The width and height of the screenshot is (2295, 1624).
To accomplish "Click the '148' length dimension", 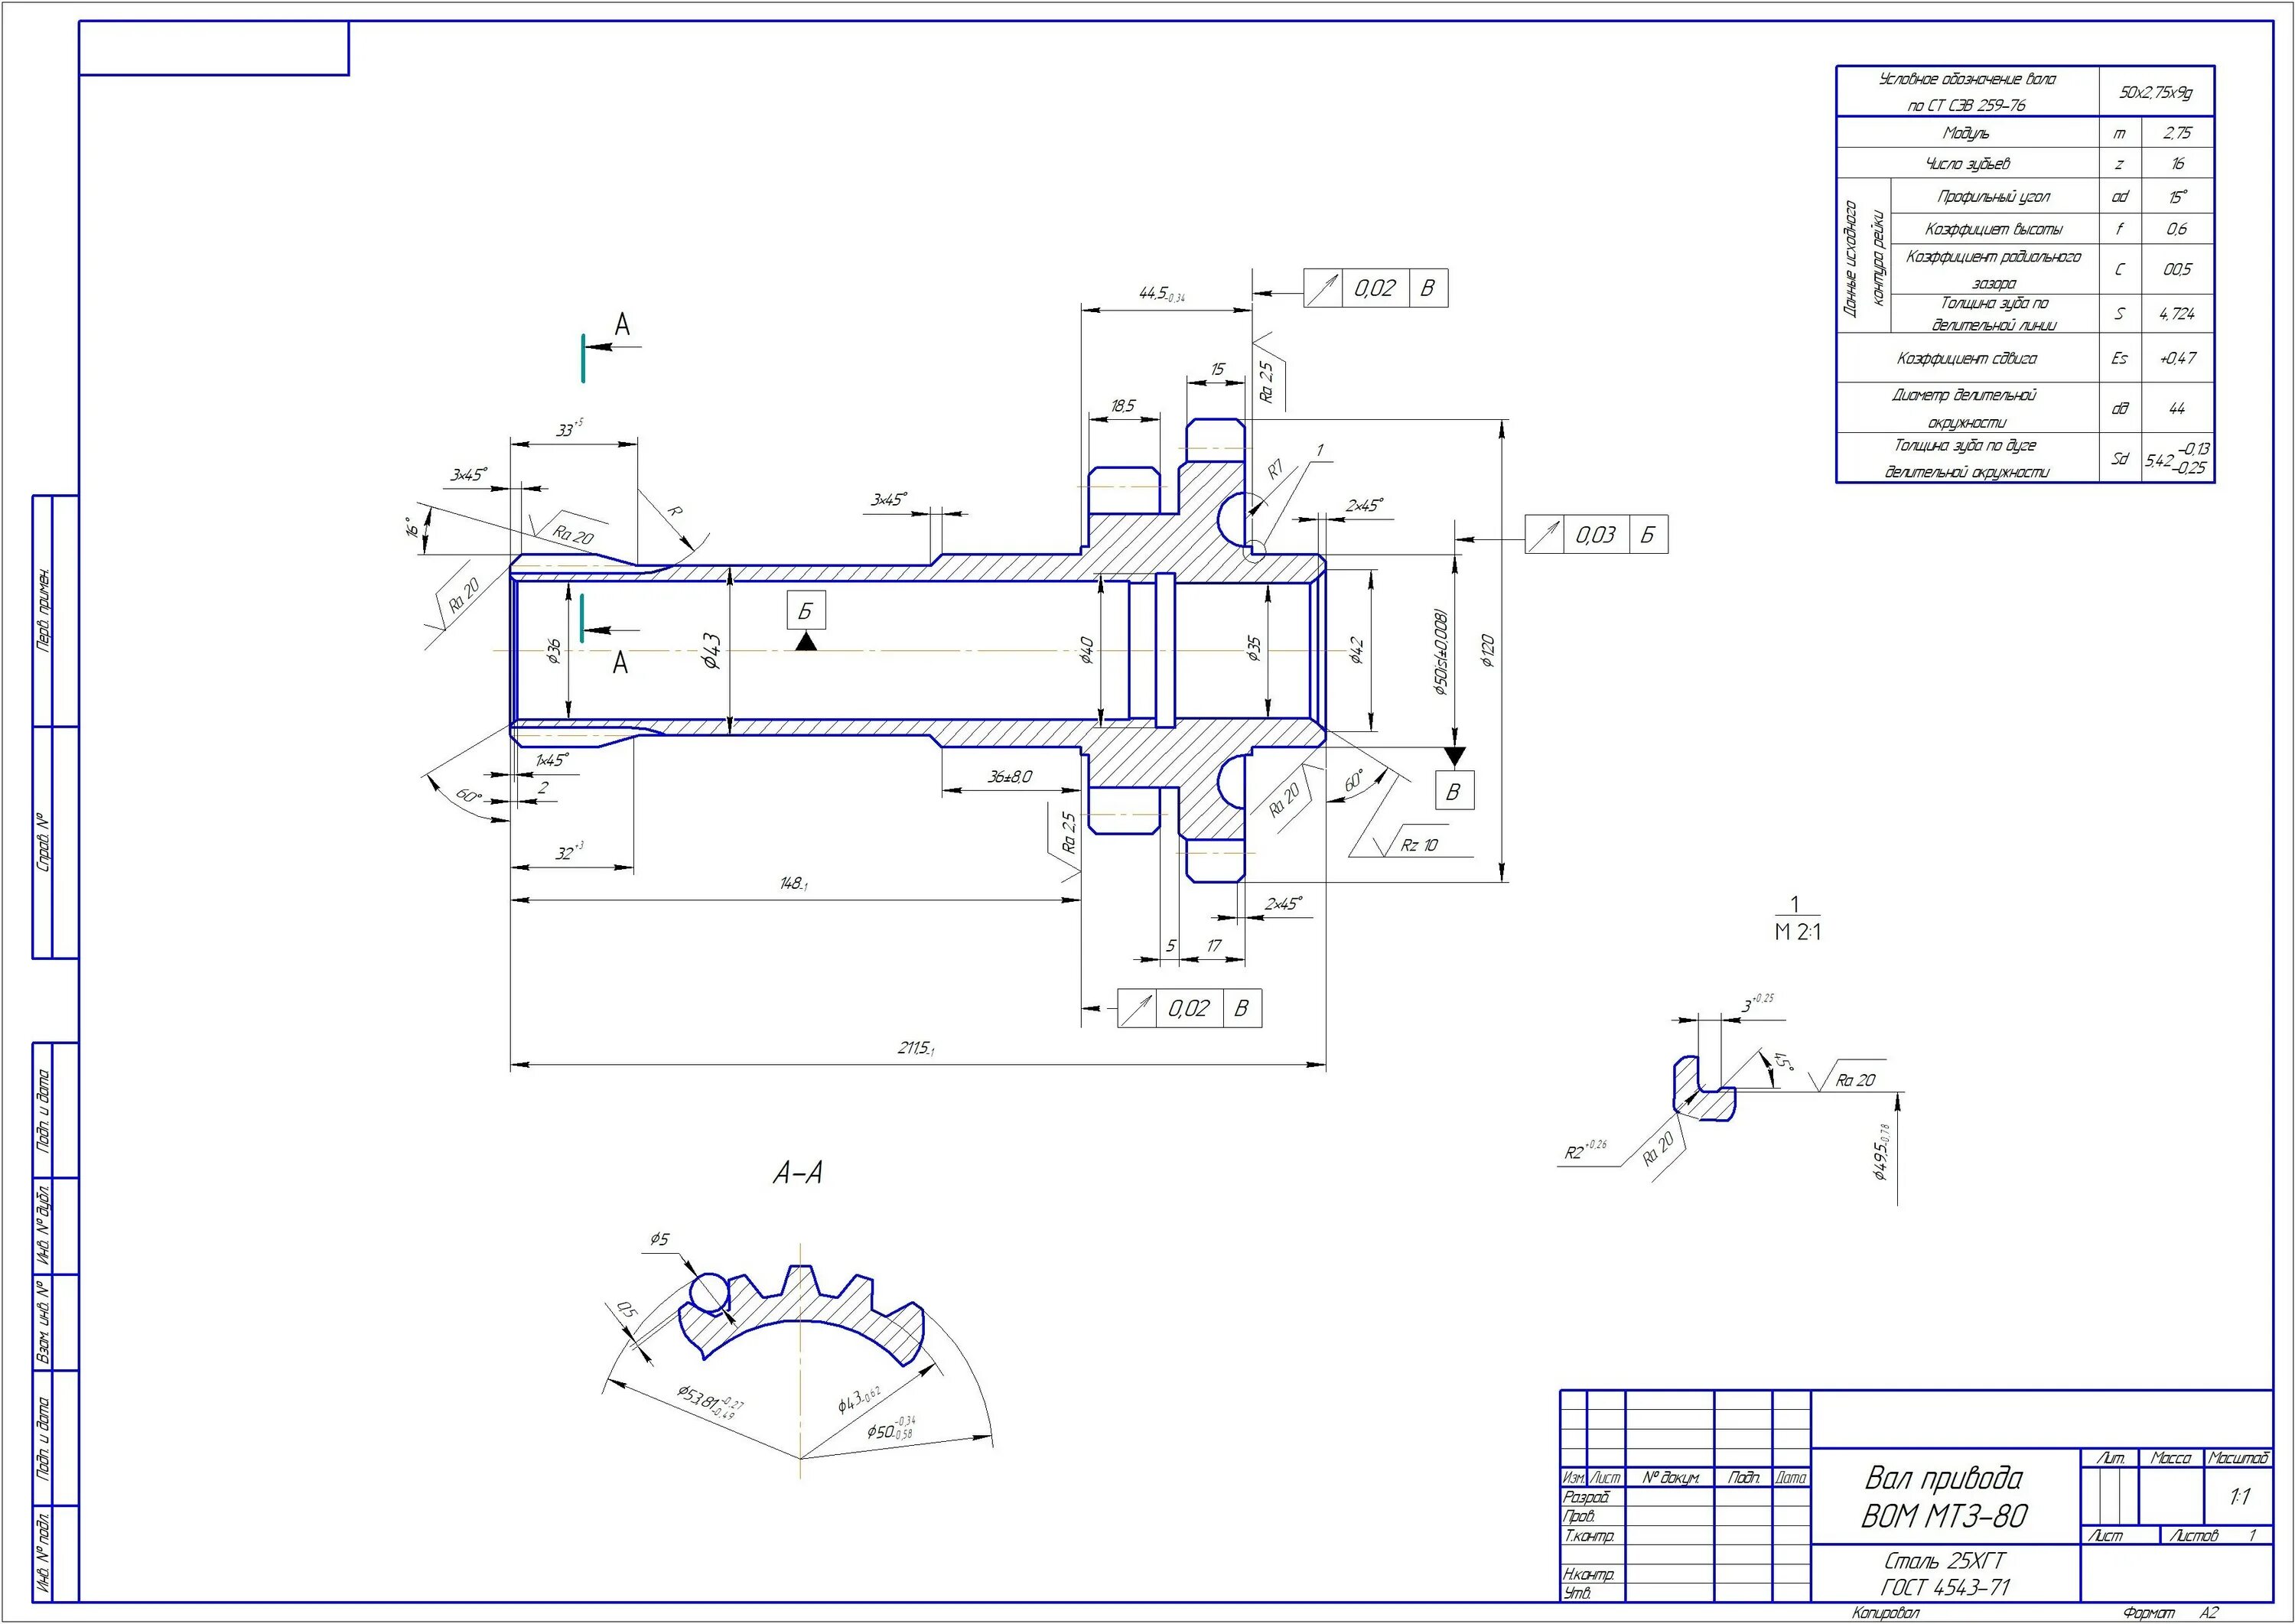I will tap(794, 884).
